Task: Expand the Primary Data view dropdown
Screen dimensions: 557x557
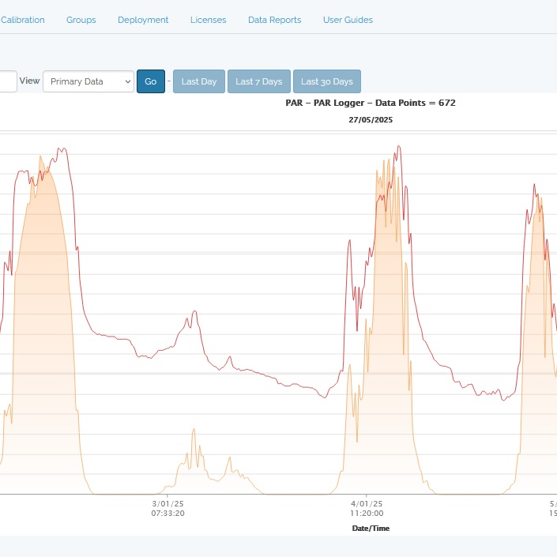Action: [88, 81]
